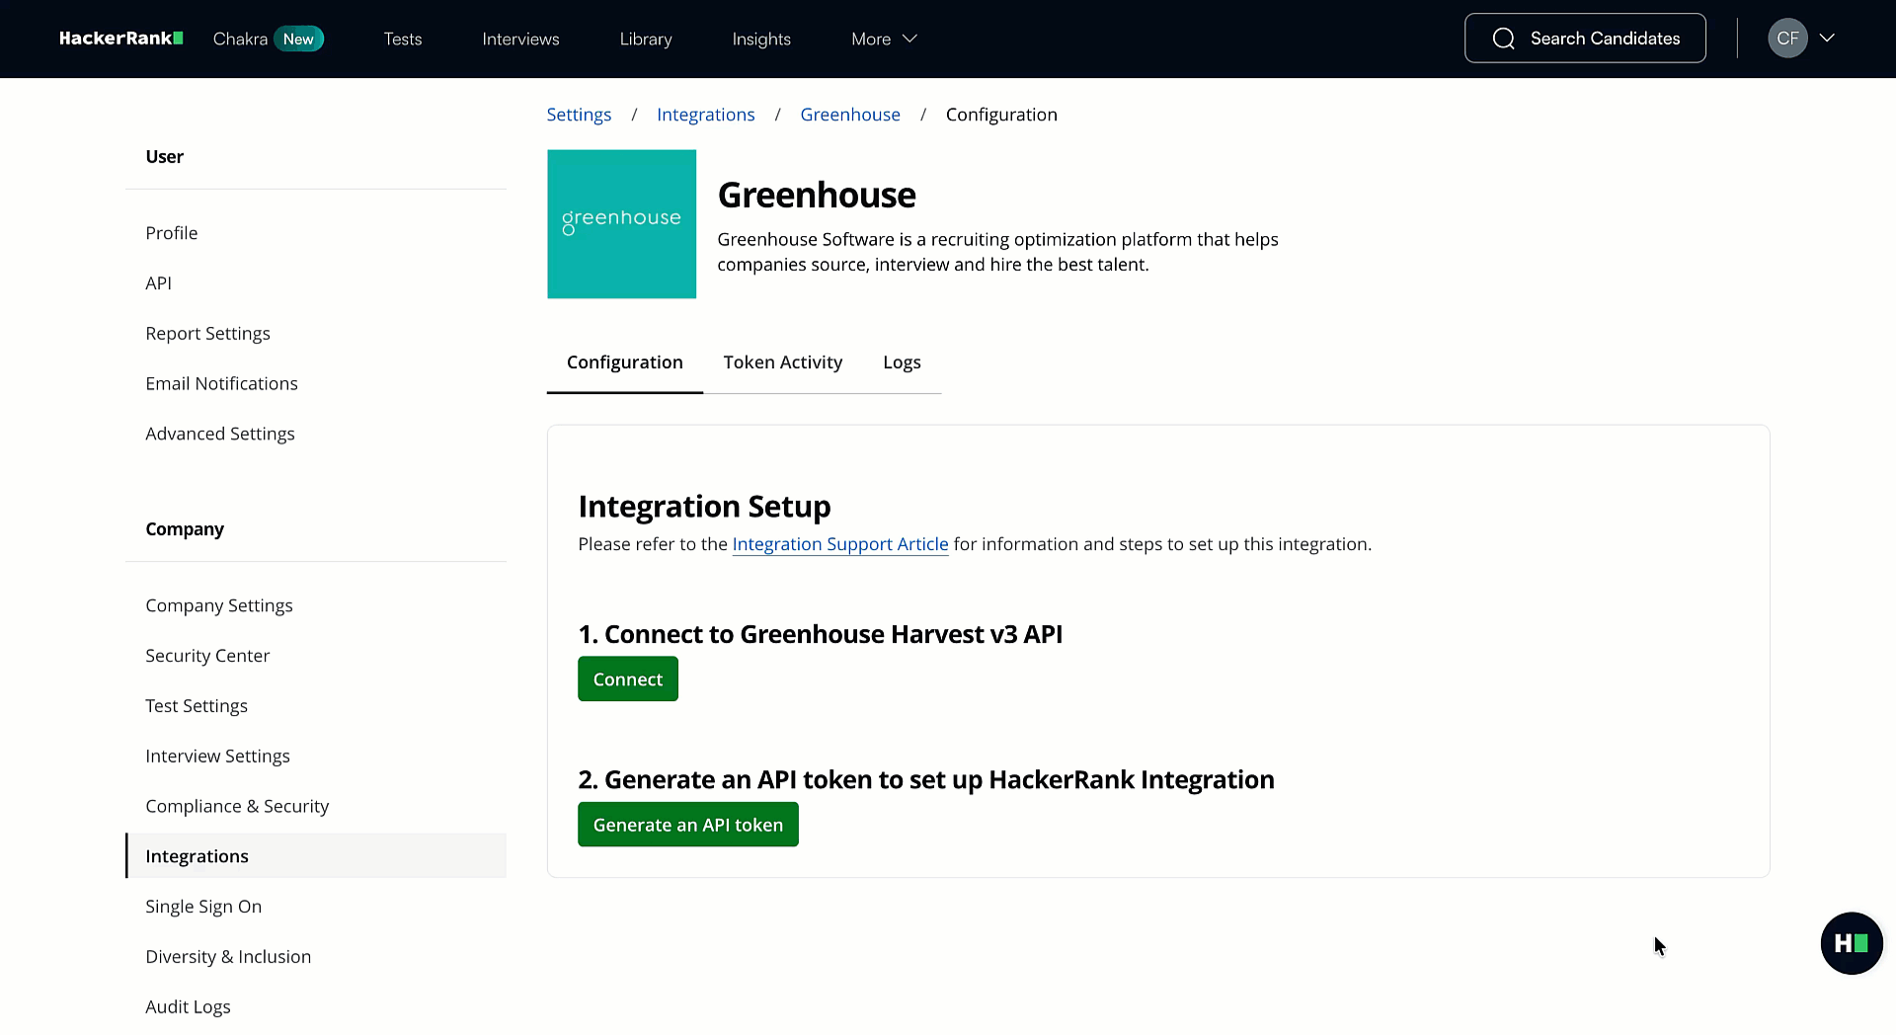Image resolution: width=1896 pixels, height=1035 pixels.
Task: Open Single Sign On in the sidebar
Action: point(203,907)
